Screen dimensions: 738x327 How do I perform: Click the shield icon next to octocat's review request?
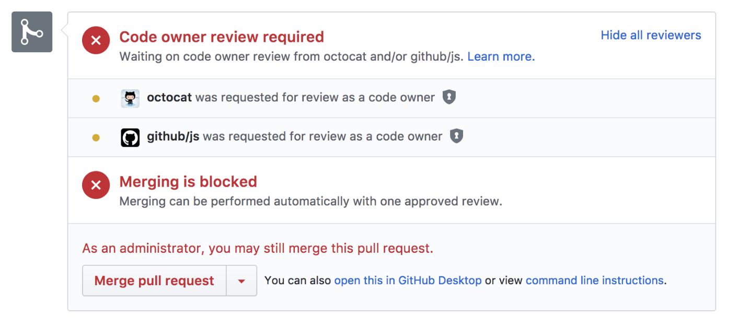[448, 97]
